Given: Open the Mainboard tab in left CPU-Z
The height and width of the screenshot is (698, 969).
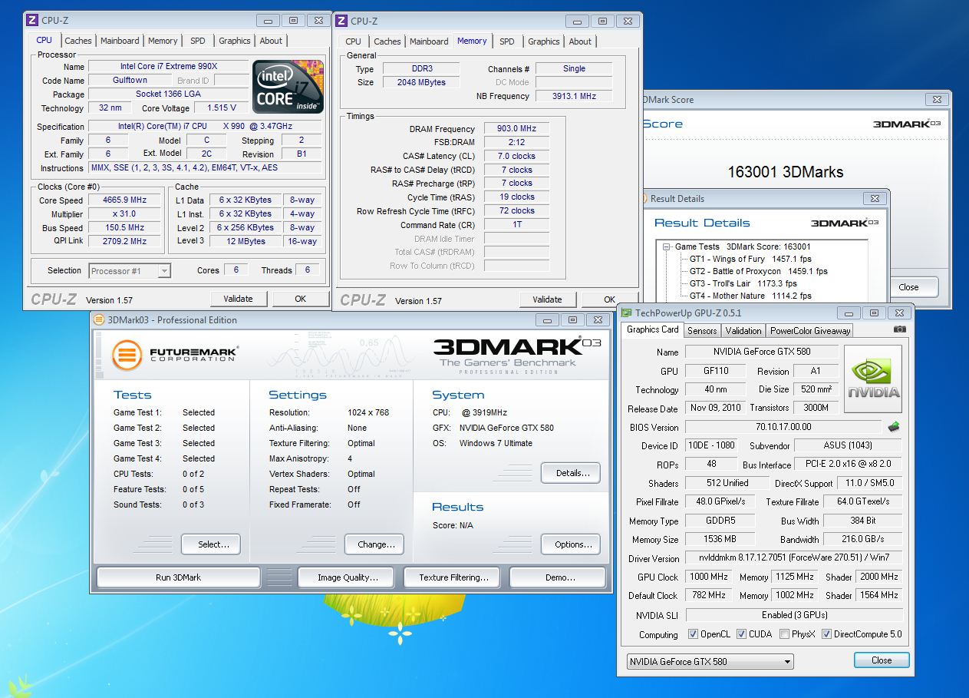Looking at the screenshot, I should pos(120,41).
